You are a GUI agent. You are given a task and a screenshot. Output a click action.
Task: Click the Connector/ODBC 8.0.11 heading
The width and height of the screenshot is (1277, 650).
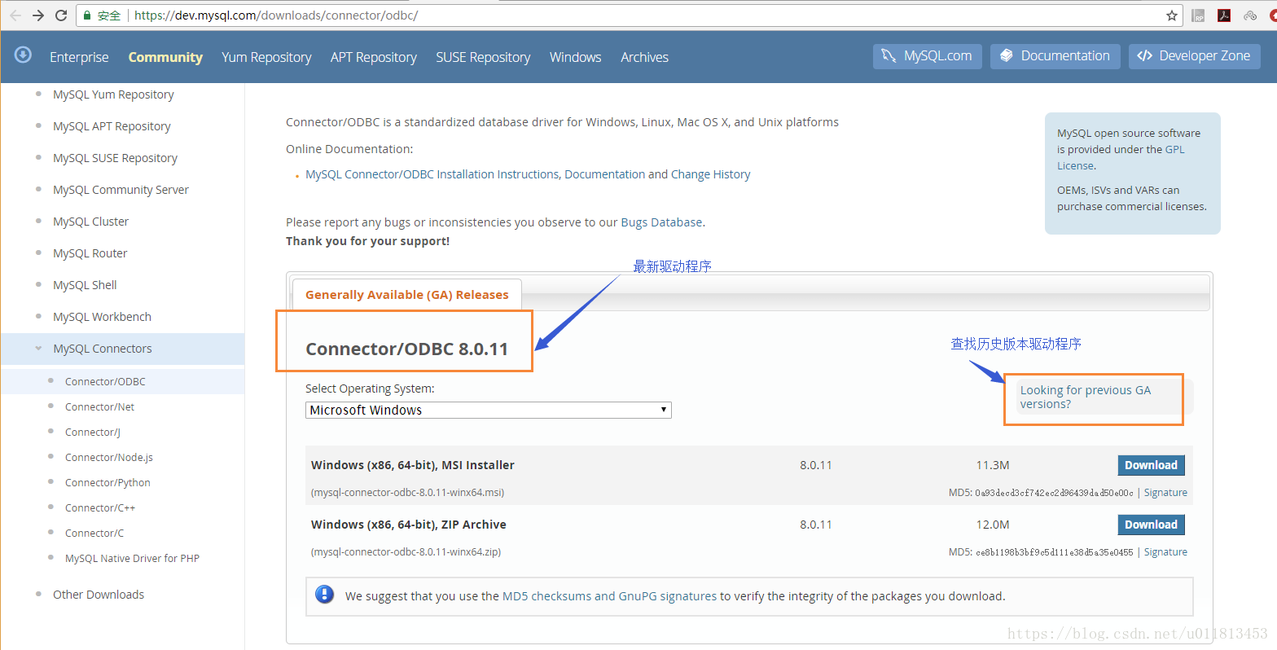point(406,349)
